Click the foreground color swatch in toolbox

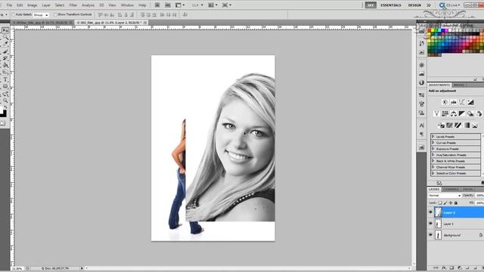[2, 110]
